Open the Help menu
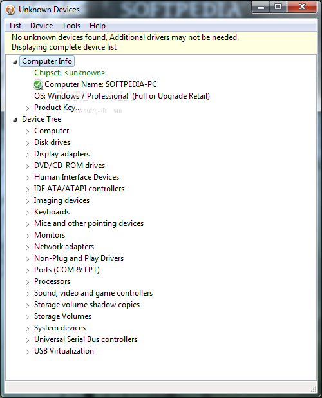The height and width of the screenshot is (398, 322). 97,26
